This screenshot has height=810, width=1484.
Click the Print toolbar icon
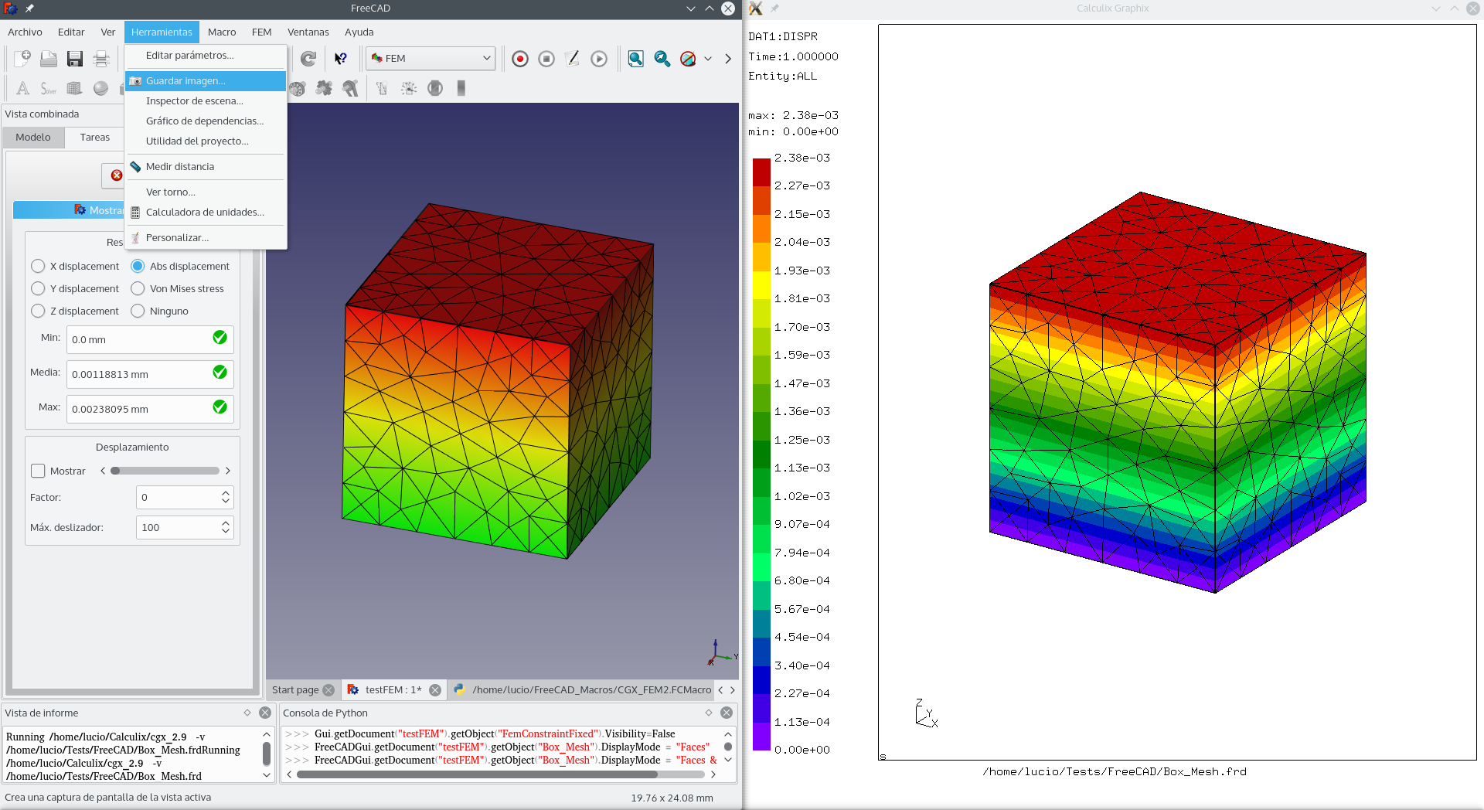(x=101, y=59)
